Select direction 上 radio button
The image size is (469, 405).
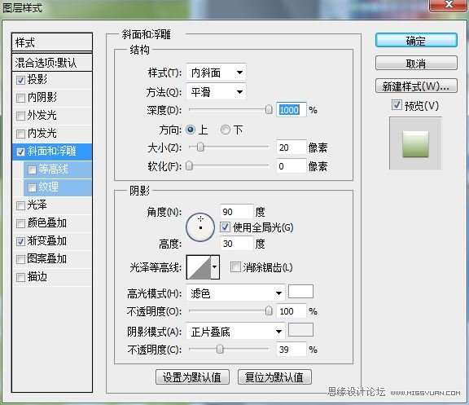(191, 130)
